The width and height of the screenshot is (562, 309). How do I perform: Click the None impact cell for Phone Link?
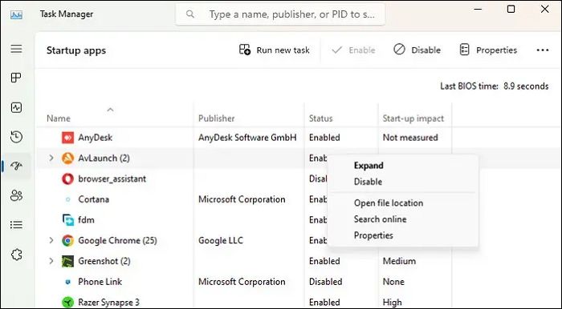point(393,282)
